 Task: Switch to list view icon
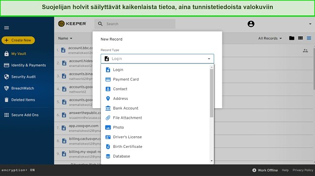(x=309, y=38)
